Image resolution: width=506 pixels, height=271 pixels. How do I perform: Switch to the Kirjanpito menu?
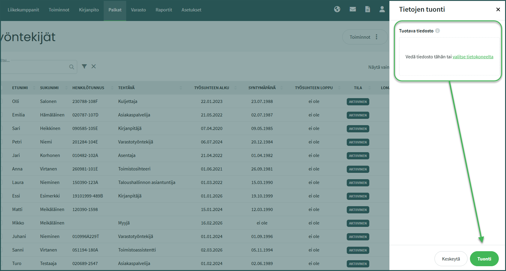tap(89, 10)
